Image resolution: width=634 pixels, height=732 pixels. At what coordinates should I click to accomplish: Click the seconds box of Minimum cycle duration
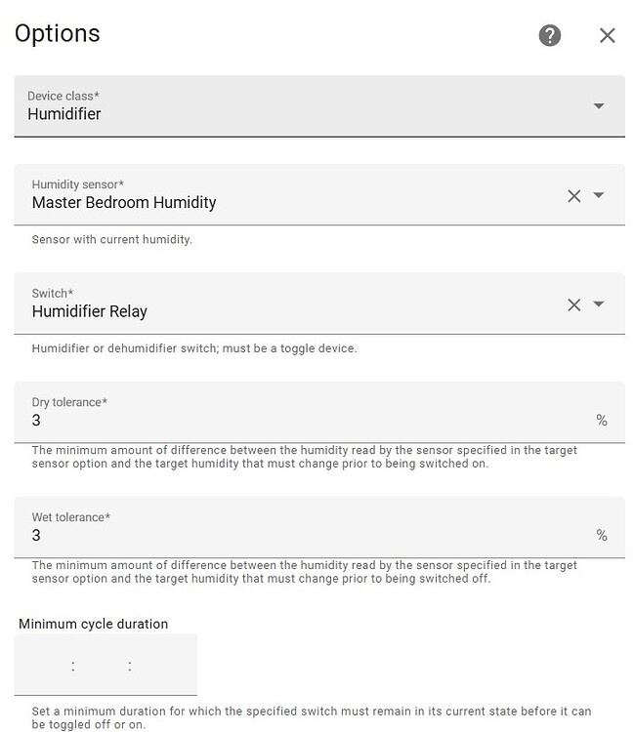coord(160,667)
